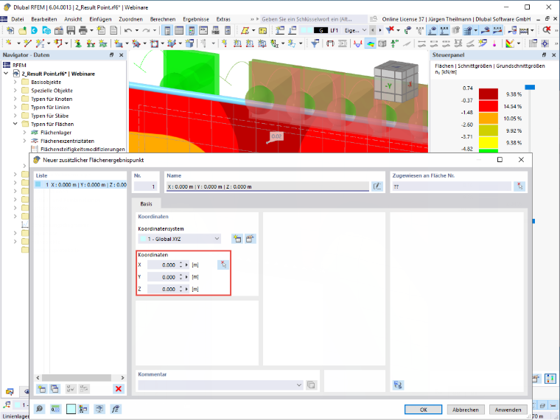Click the new nodal support icon

coord(78,43)
